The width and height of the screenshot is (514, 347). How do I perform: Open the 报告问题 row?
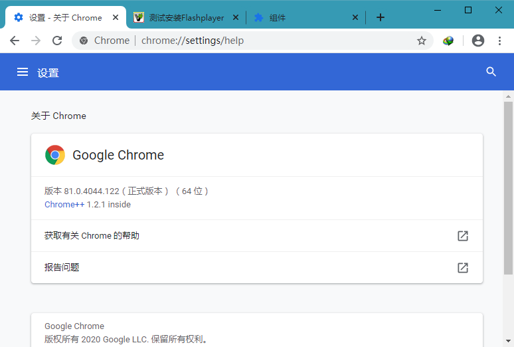[257, 267]
